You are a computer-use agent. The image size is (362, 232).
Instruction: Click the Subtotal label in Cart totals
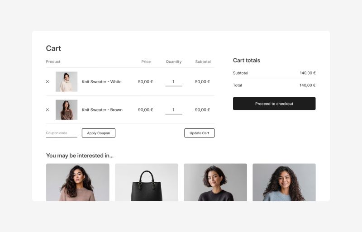pyautogui.click(x=241, y=73)
